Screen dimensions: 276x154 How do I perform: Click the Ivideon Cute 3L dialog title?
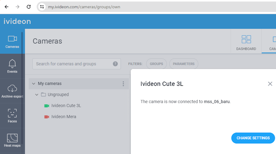pyautogui.click(x=162, y=84)
